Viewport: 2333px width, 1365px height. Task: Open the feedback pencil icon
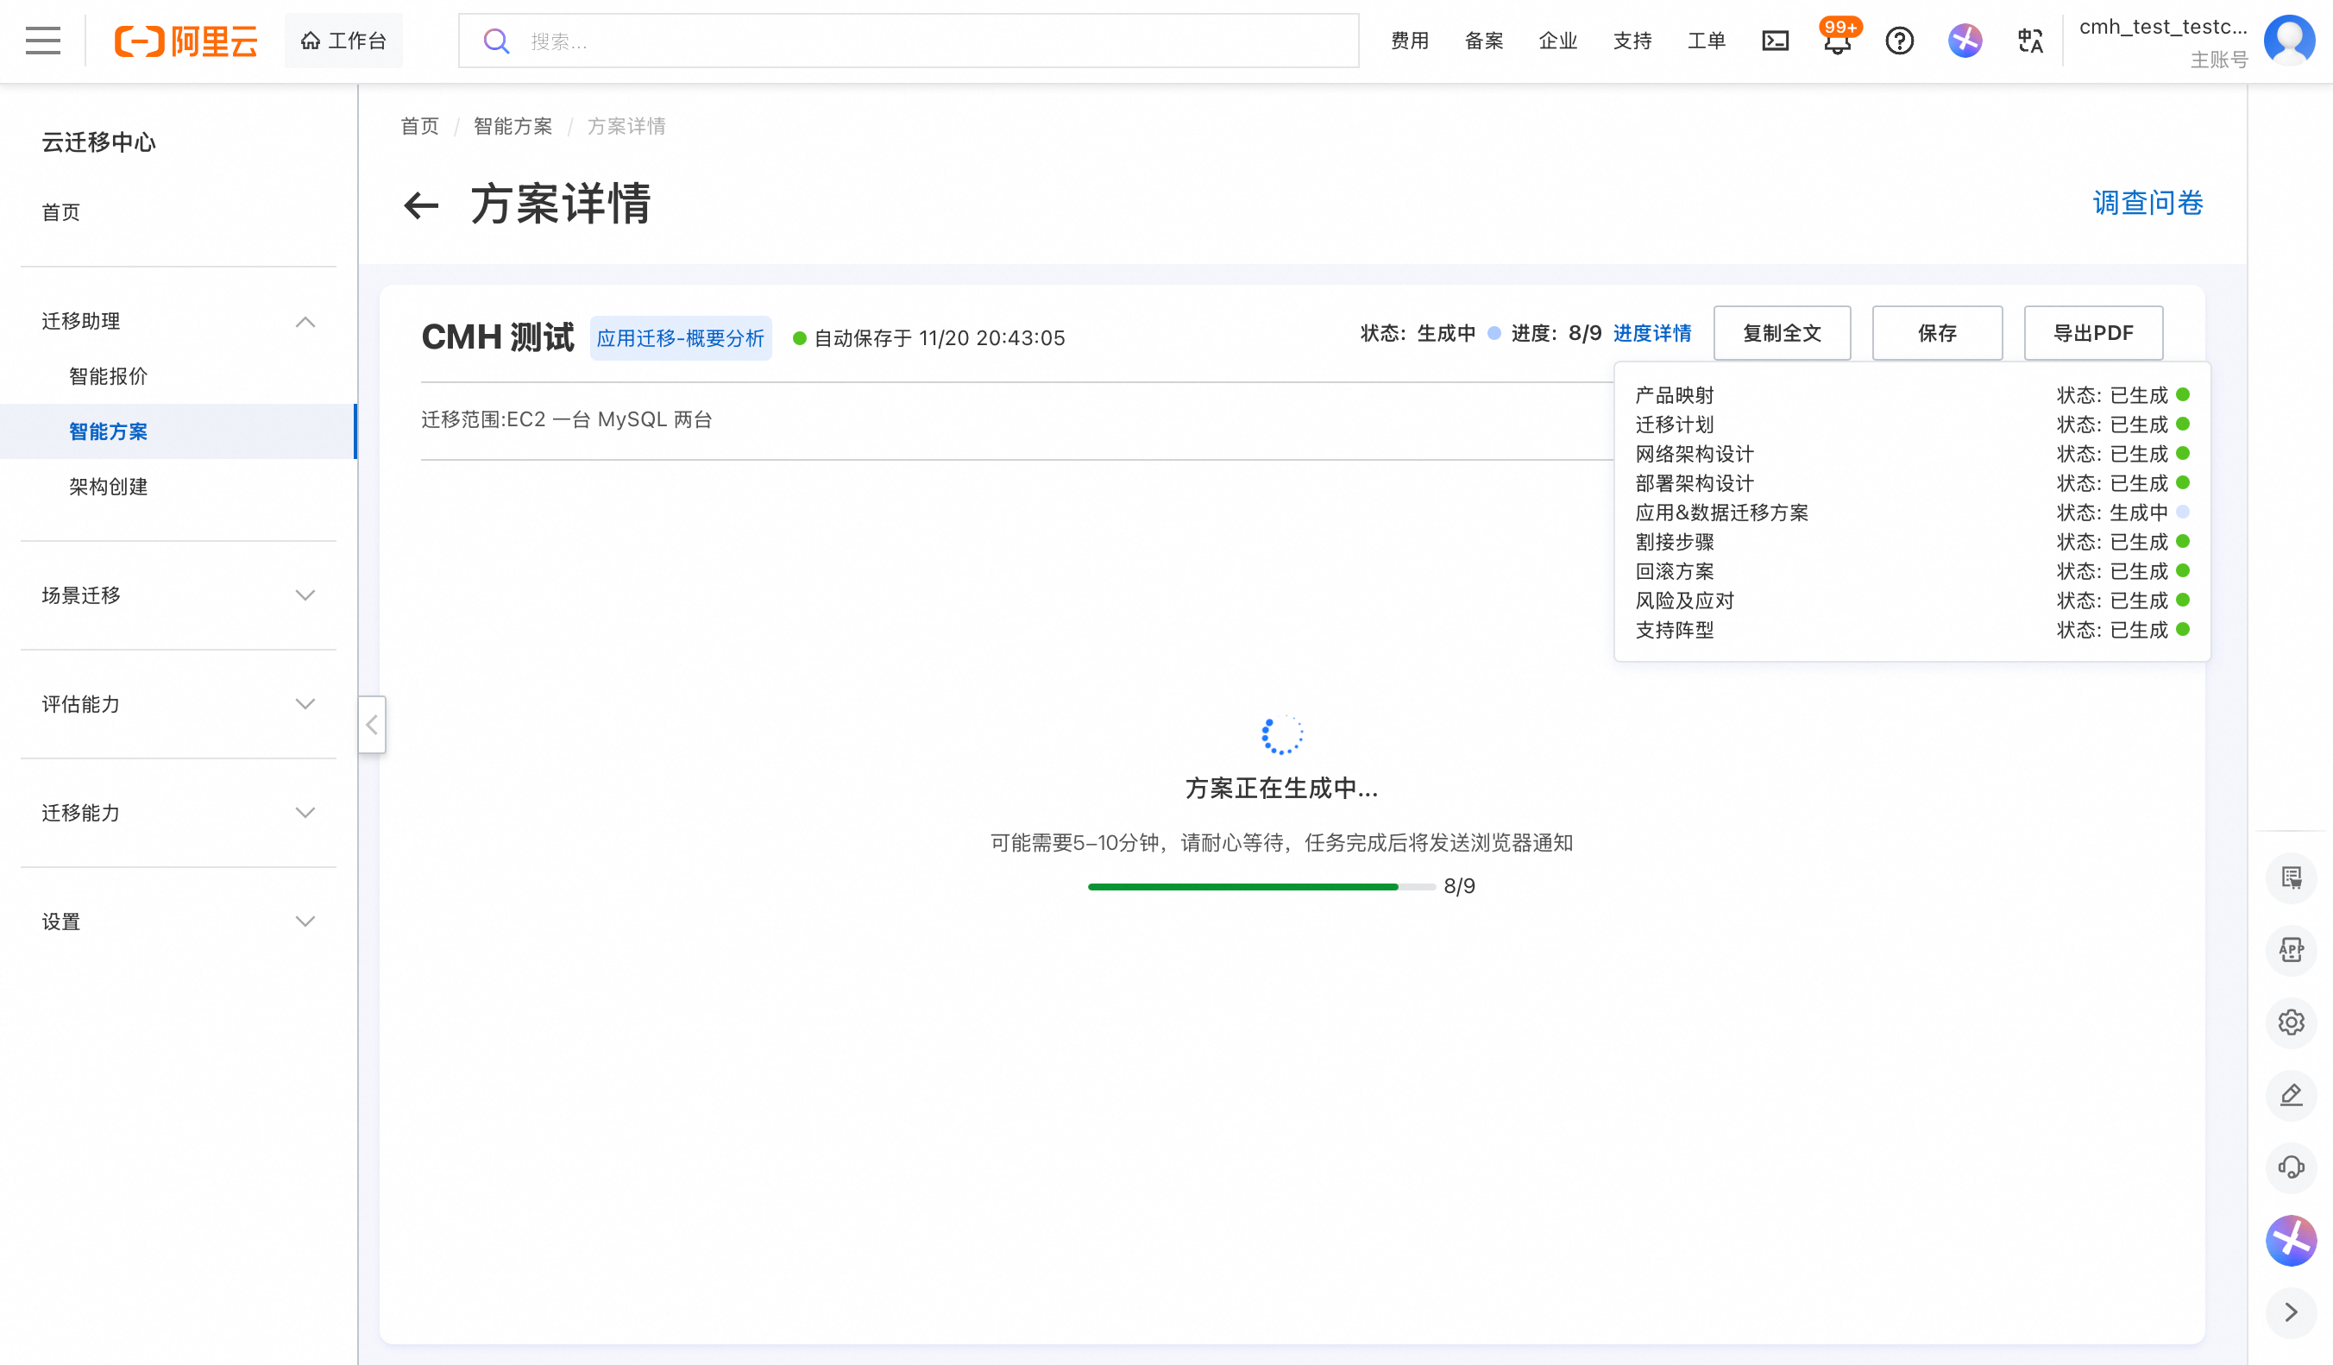click(x=2292, y=1095)
